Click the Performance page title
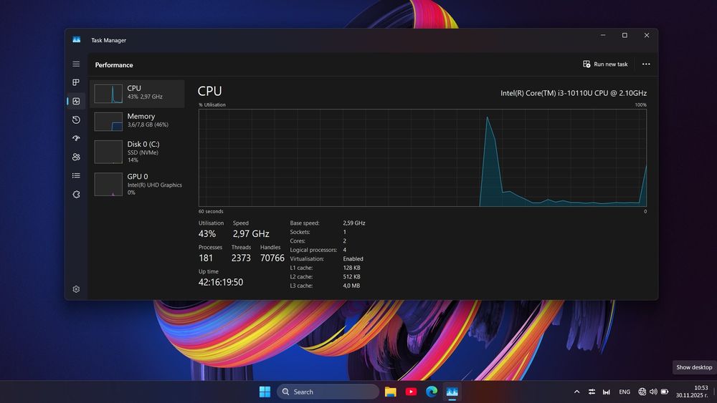The width and height of the screenshot is (717, 403). click(x=114, y=65)
